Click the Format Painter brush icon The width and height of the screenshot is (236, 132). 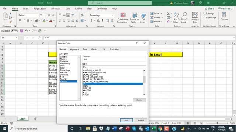tap(11, 22)
